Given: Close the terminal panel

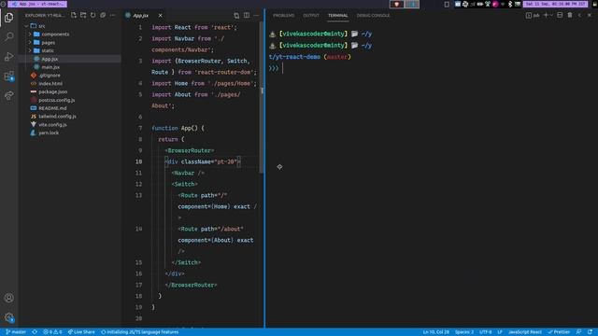Looking at the screenshot, I should tap(590, 15).
